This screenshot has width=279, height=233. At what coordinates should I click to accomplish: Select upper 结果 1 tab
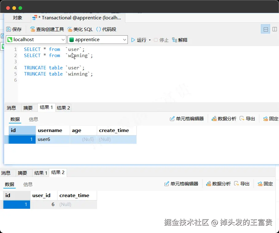[x=46, y=107]
